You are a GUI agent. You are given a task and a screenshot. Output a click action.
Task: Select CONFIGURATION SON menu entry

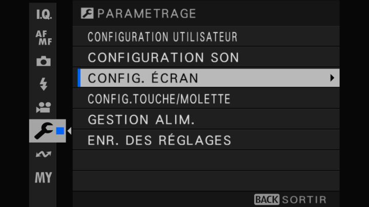163,58
